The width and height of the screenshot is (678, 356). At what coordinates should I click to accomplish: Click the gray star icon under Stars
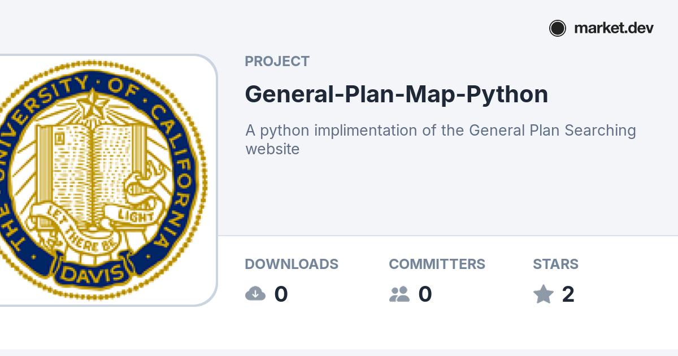(544, 294)
